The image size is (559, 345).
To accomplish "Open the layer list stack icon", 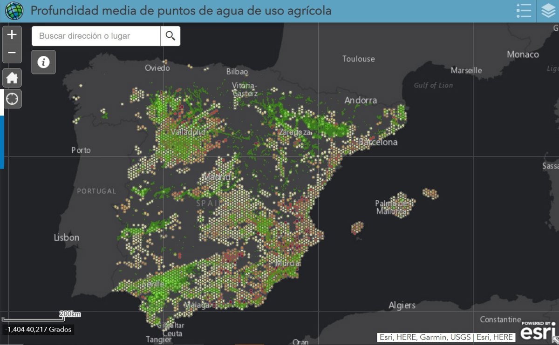I will pos(548,11).
